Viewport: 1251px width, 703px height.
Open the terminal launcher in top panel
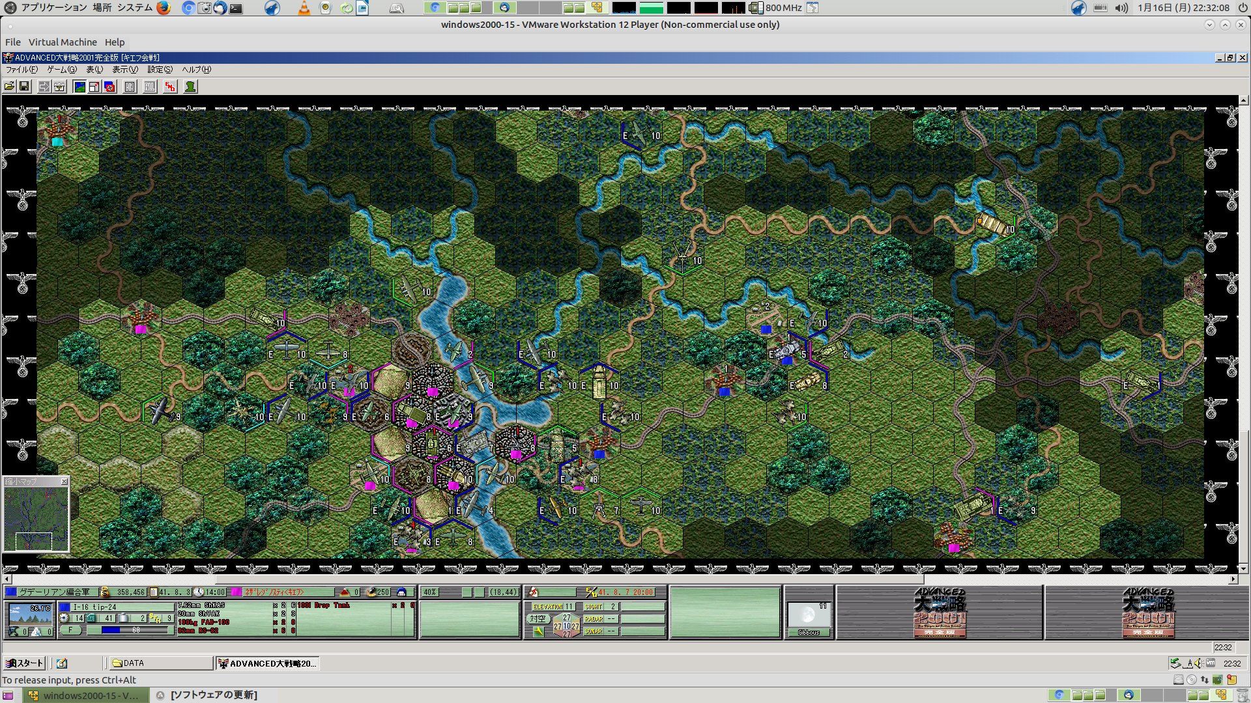pos(236,8)
